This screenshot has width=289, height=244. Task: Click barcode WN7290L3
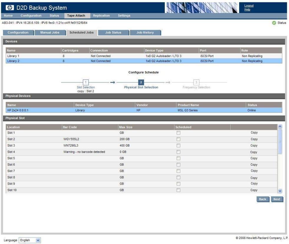coord(71,145)
